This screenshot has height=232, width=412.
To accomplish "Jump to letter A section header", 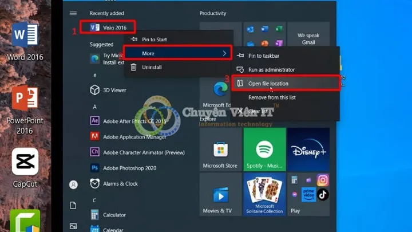I will click(94, 107).
